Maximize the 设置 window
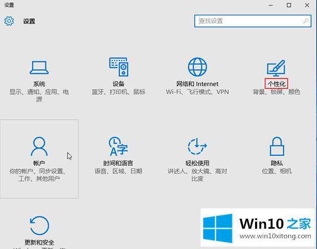Screen dimensions: 317x249 289,5
